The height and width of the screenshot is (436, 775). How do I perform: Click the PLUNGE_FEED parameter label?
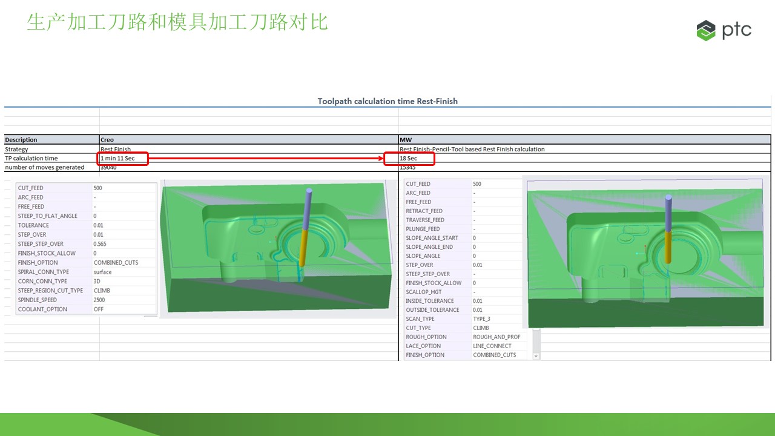[x=423, y=229]
